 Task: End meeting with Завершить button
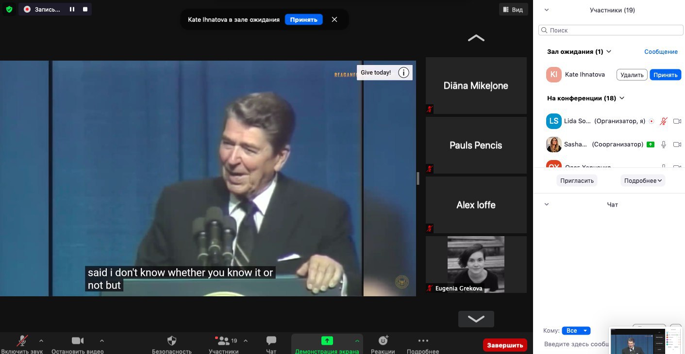point(505,345)
